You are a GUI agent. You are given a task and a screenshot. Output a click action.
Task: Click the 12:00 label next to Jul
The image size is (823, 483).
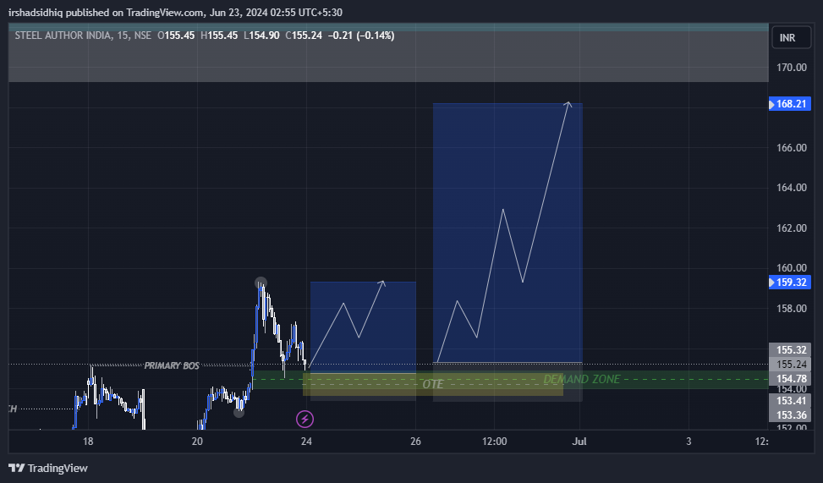point(495,441)
